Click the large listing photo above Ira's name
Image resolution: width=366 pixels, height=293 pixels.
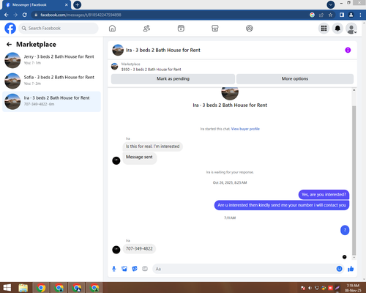click(x=230, y=93)
